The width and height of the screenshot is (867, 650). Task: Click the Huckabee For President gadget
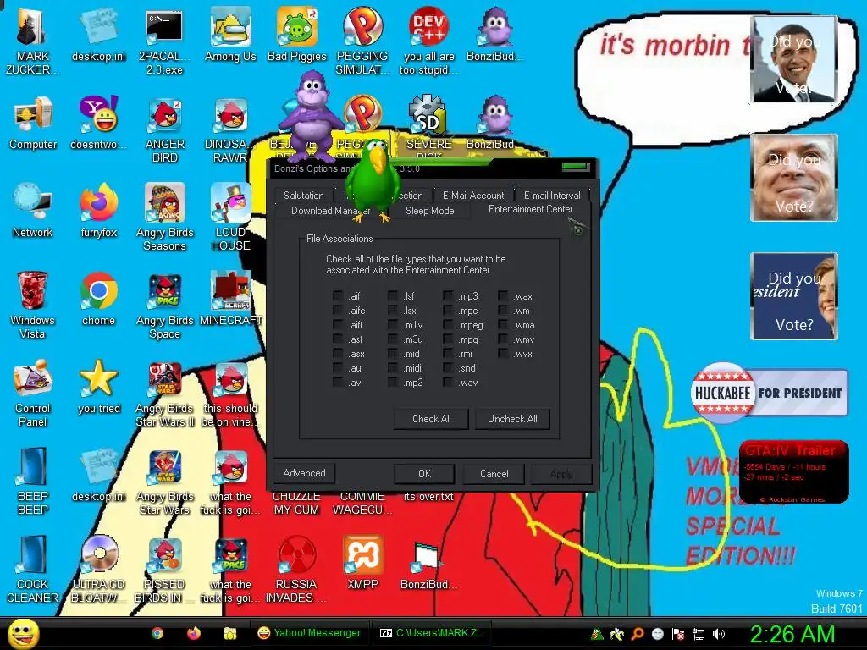point(769,393)
